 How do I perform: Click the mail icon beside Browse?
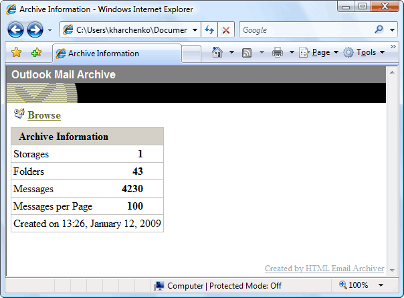tap(19, 114)
